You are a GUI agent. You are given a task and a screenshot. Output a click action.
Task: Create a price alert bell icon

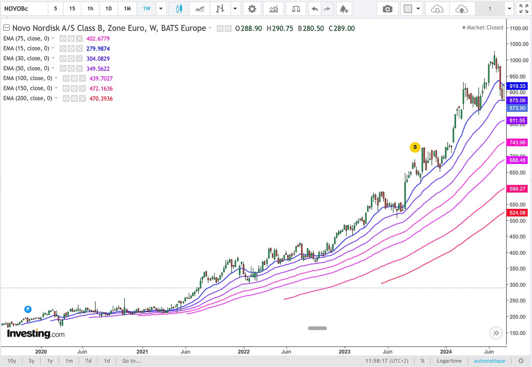[x=344, y=9]
